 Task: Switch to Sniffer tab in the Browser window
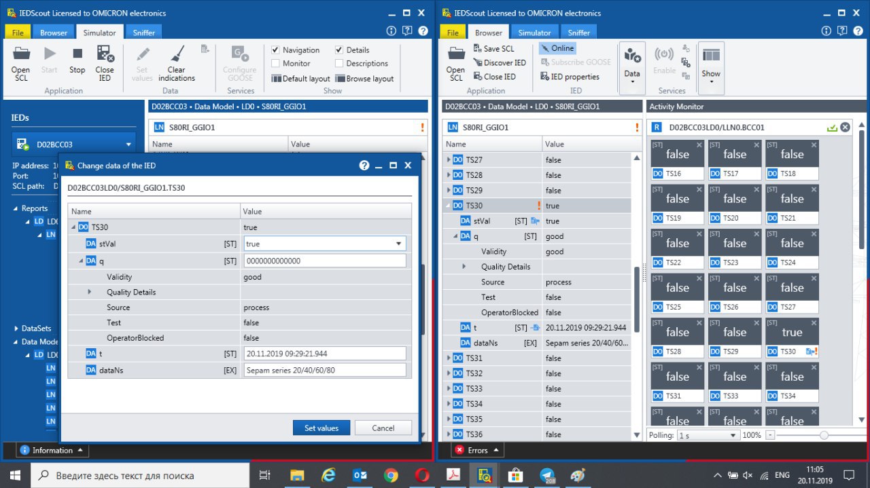pyautogui.click(x=578, y=33)
